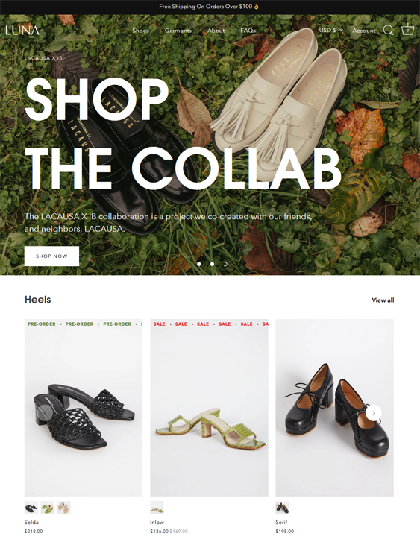Open the Garments menu
Image resolution: width=420 pixels, height=542 pixels.
(x=178, y=31)
